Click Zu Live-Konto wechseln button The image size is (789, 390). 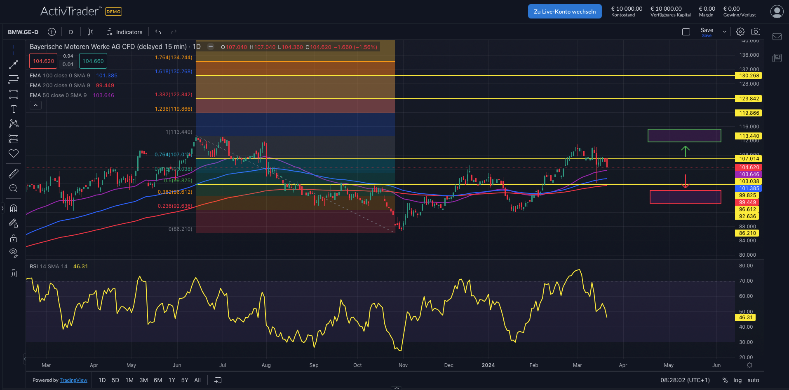click(564, 12)
